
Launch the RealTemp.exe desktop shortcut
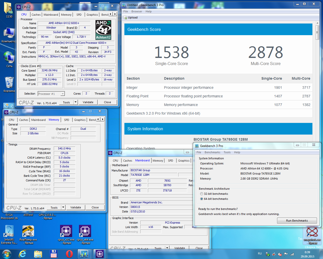28,235
